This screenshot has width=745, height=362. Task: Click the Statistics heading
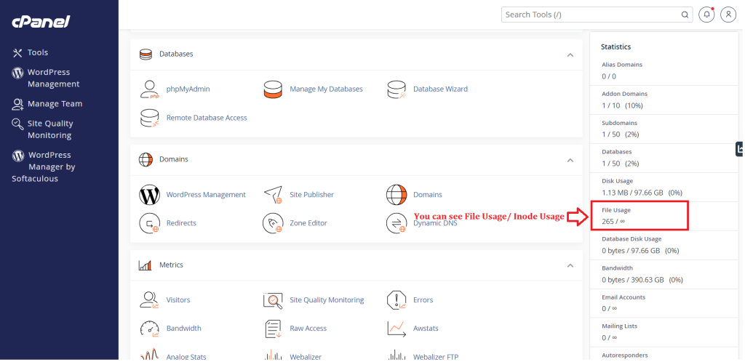(615, 47)
